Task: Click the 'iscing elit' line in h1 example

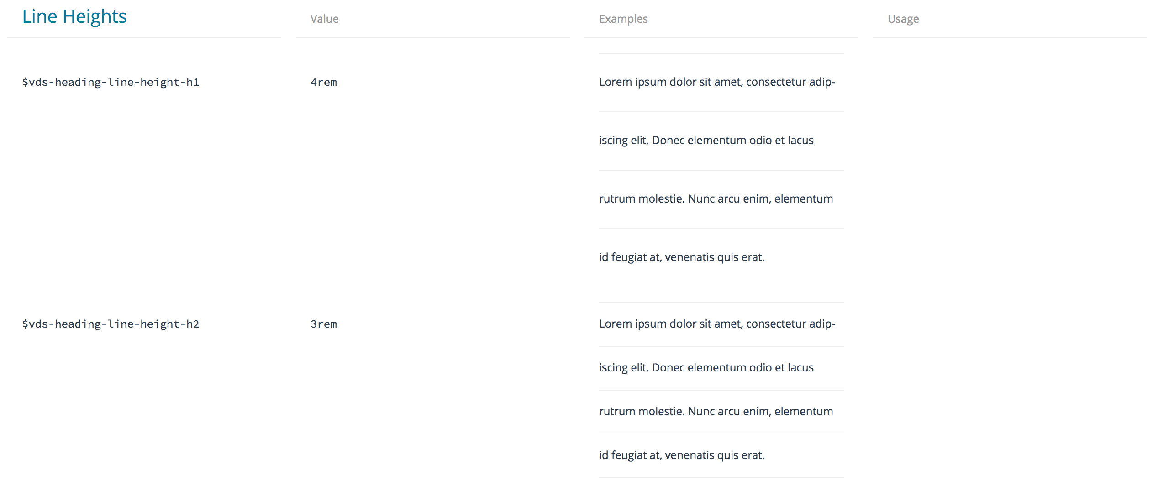Action: point(706,141)
